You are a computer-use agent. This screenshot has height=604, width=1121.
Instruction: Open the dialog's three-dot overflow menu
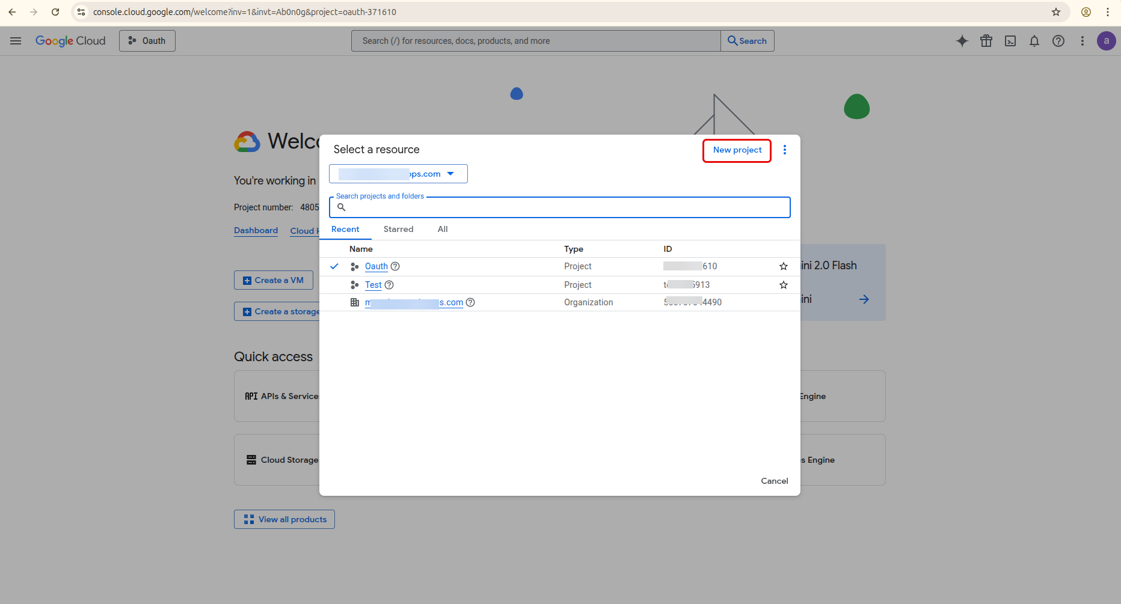click(784, 150)
